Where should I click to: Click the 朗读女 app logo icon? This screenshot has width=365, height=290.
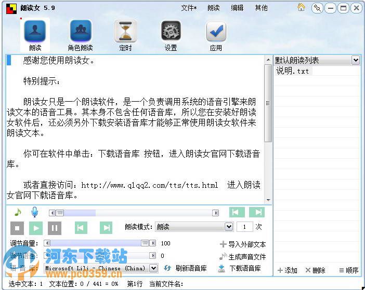pyautogui.click(x=11, y=8)
